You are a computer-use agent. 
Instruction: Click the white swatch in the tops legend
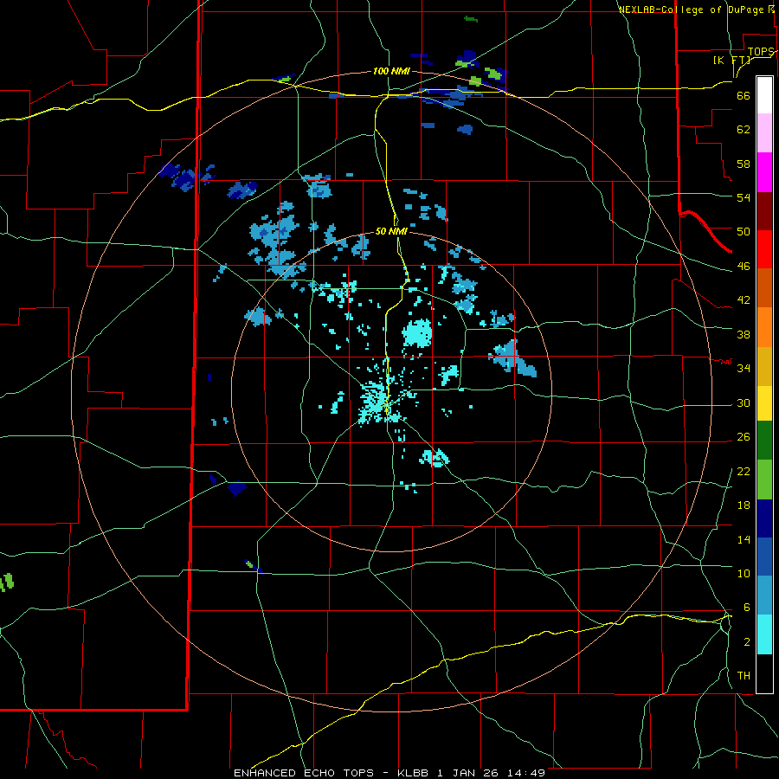[764, 95]
